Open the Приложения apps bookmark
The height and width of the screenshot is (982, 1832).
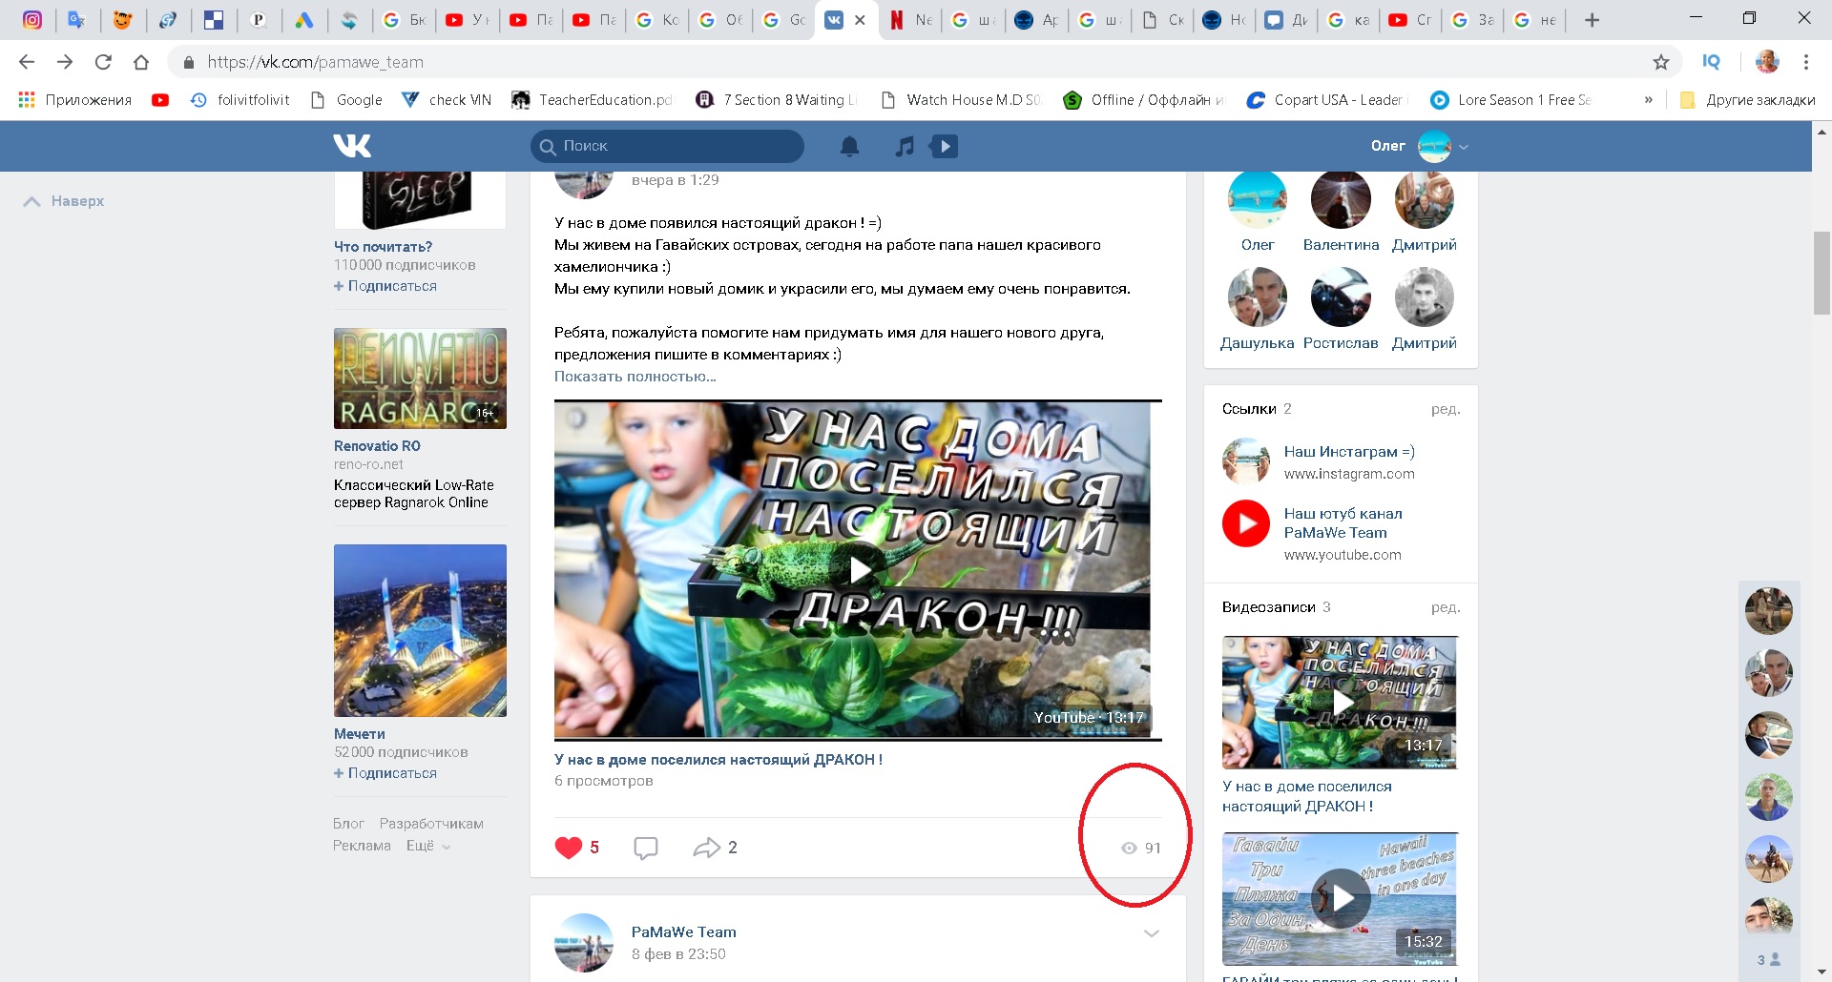click(x=74, y=100)
